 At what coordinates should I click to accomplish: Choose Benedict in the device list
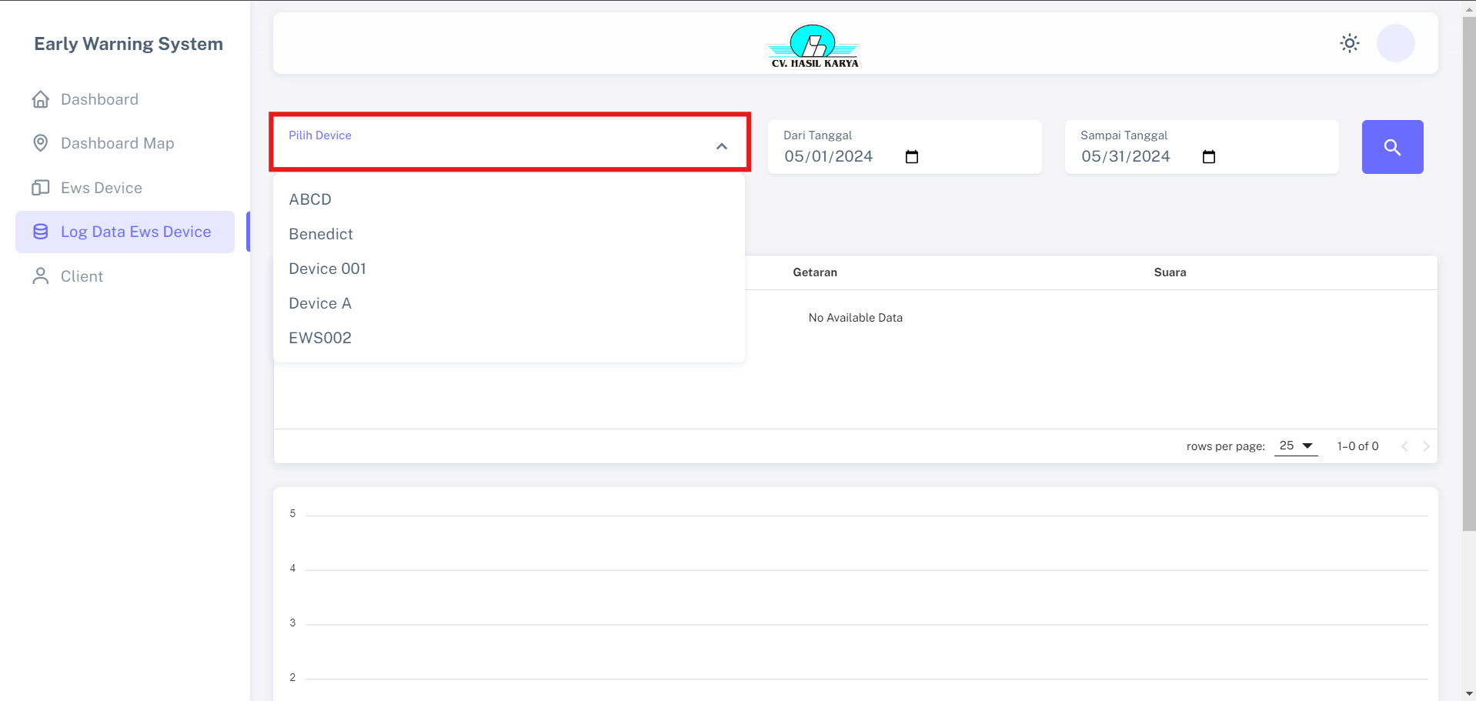(321, 234)
